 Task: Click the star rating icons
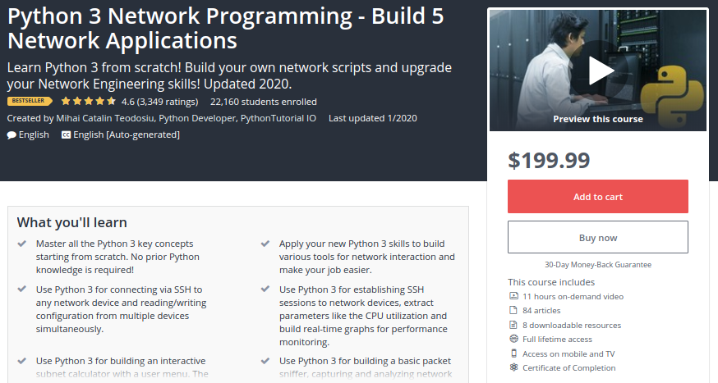[89, 101]
